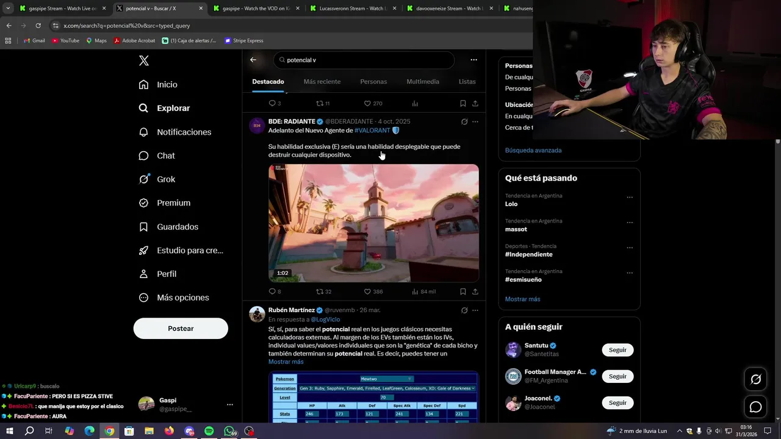Open the @LogVicio mention link

[325, 319]
